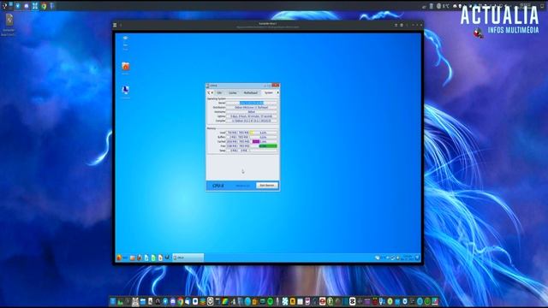Screen dimensions: 548x308
Task: Open the VM start menu button
Action: pyautogui.click(x=122, y=258)
